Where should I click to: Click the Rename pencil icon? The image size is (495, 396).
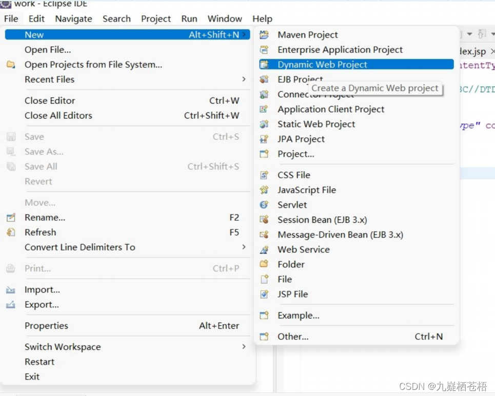(x=11, y=218)
